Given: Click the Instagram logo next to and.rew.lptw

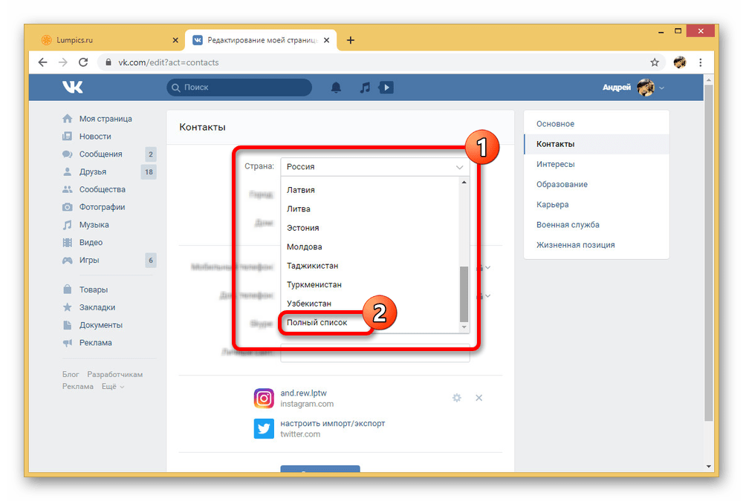Looking at the screenshot, I should coord(264,399).
